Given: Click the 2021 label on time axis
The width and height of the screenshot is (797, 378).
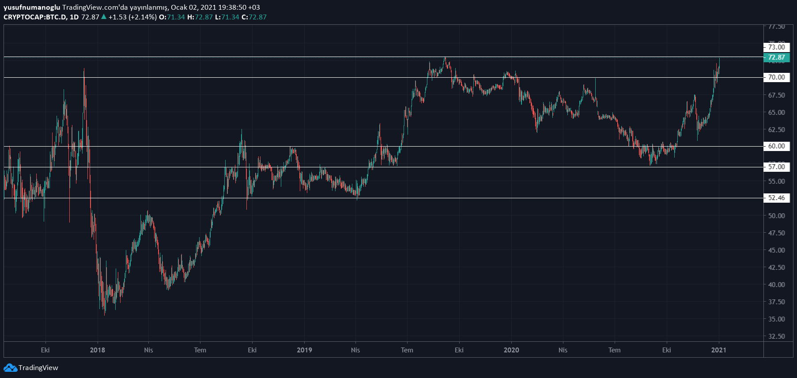Looking at the screenshot, I should [718, 350].
